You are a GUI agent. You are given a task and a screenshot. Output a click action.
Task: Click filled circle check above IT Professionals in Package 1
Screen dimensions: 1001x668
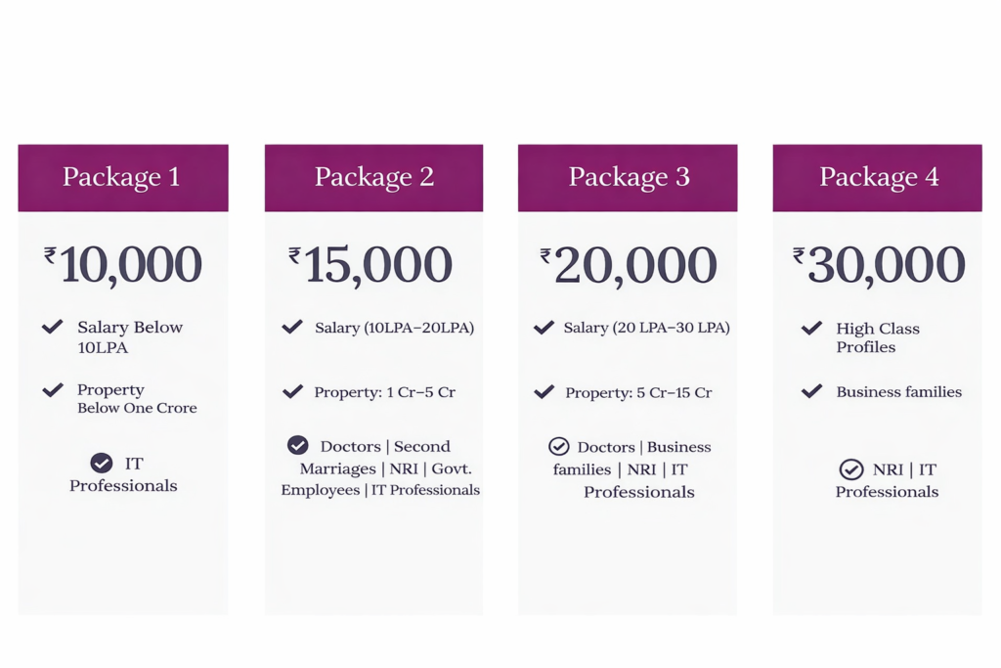(101, 463)
